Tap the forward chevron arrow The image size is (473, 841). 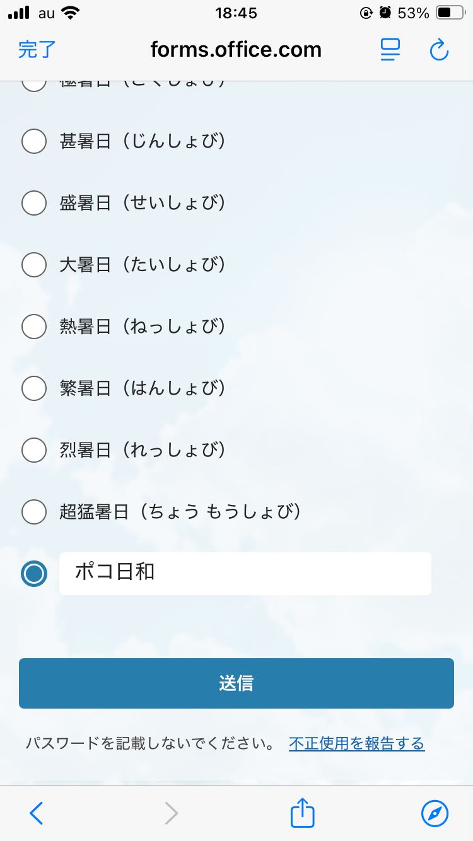[171, 813]
